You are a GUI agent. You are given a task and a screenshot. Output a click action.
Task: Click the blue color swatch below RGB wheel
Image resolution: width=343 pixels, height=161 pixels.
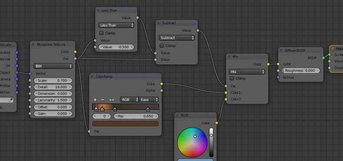click(195, 160)
